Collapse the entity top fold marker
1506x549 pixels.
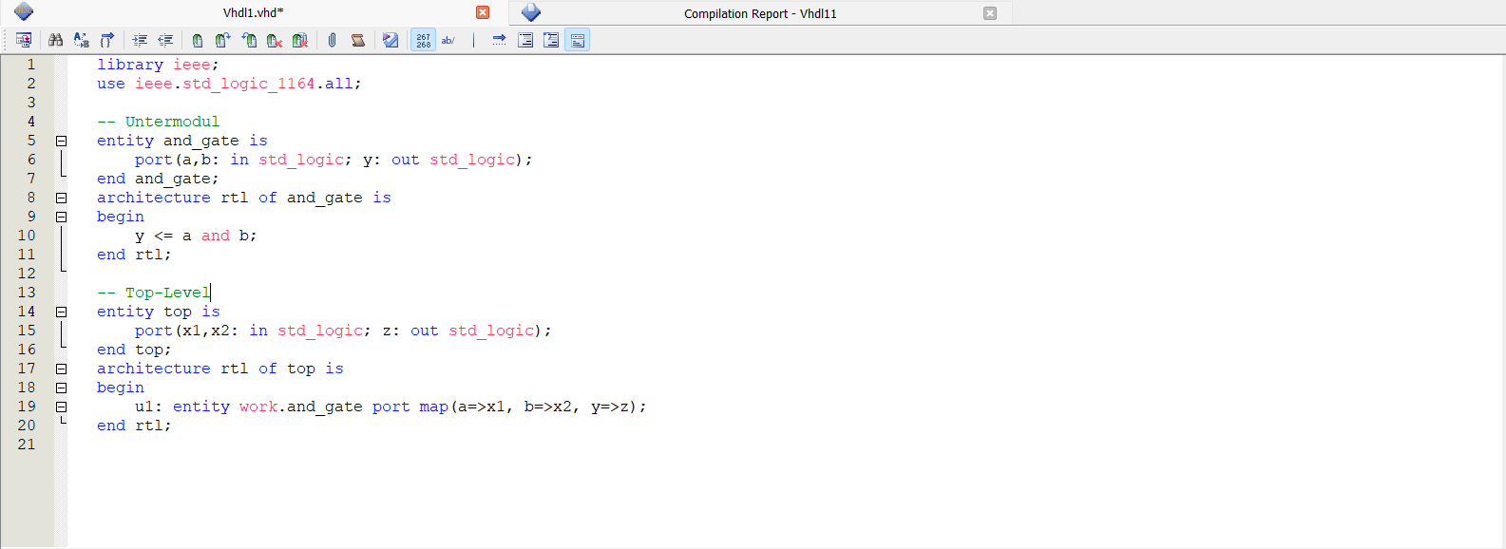click(x=62, y=312)
